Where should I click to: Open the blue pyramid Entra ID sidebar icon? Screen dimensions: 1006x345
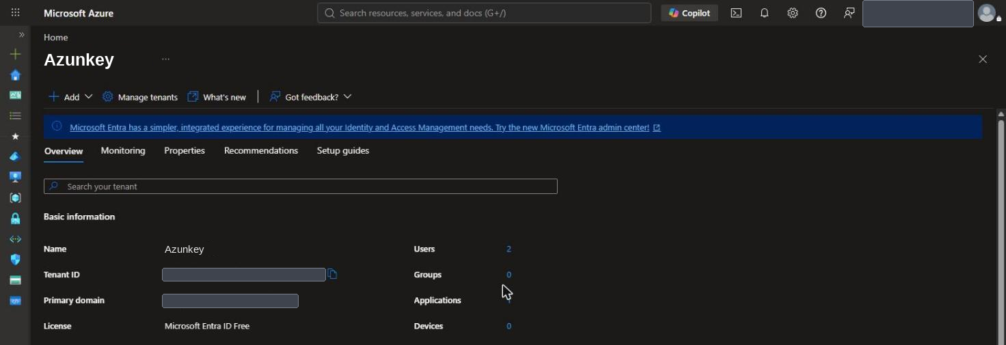coord(15,156)
